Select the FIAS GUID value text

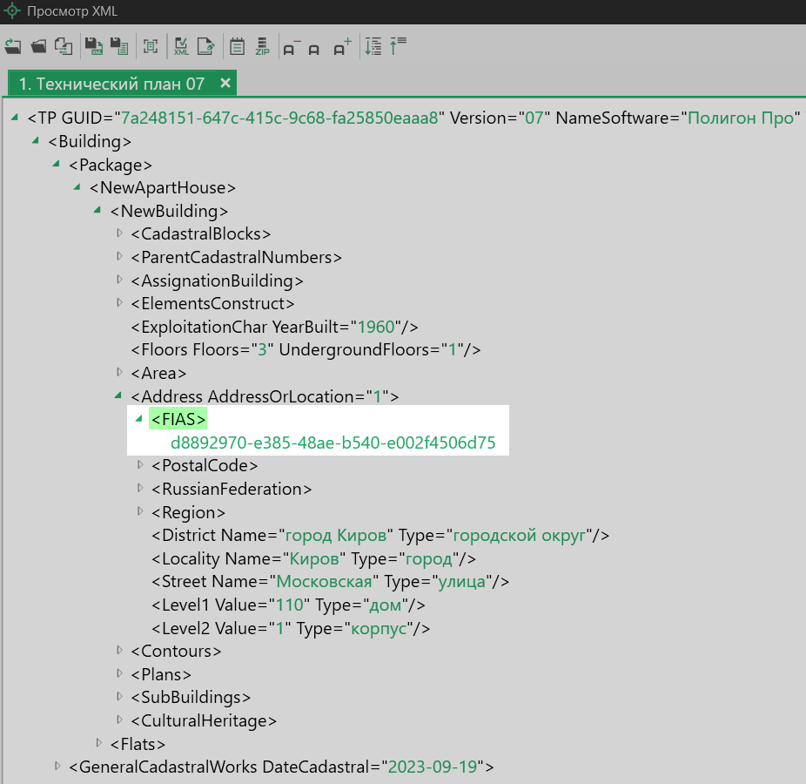332,443
